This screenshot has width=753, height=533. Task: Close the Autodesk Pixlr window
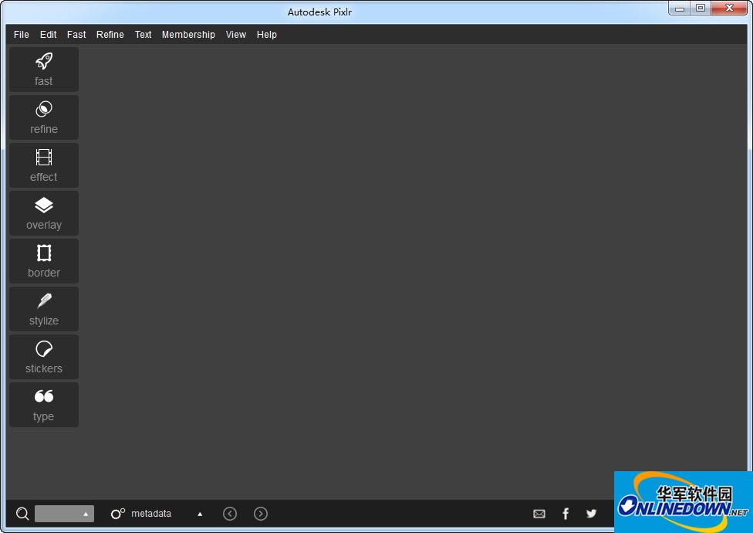pos(729,8)
